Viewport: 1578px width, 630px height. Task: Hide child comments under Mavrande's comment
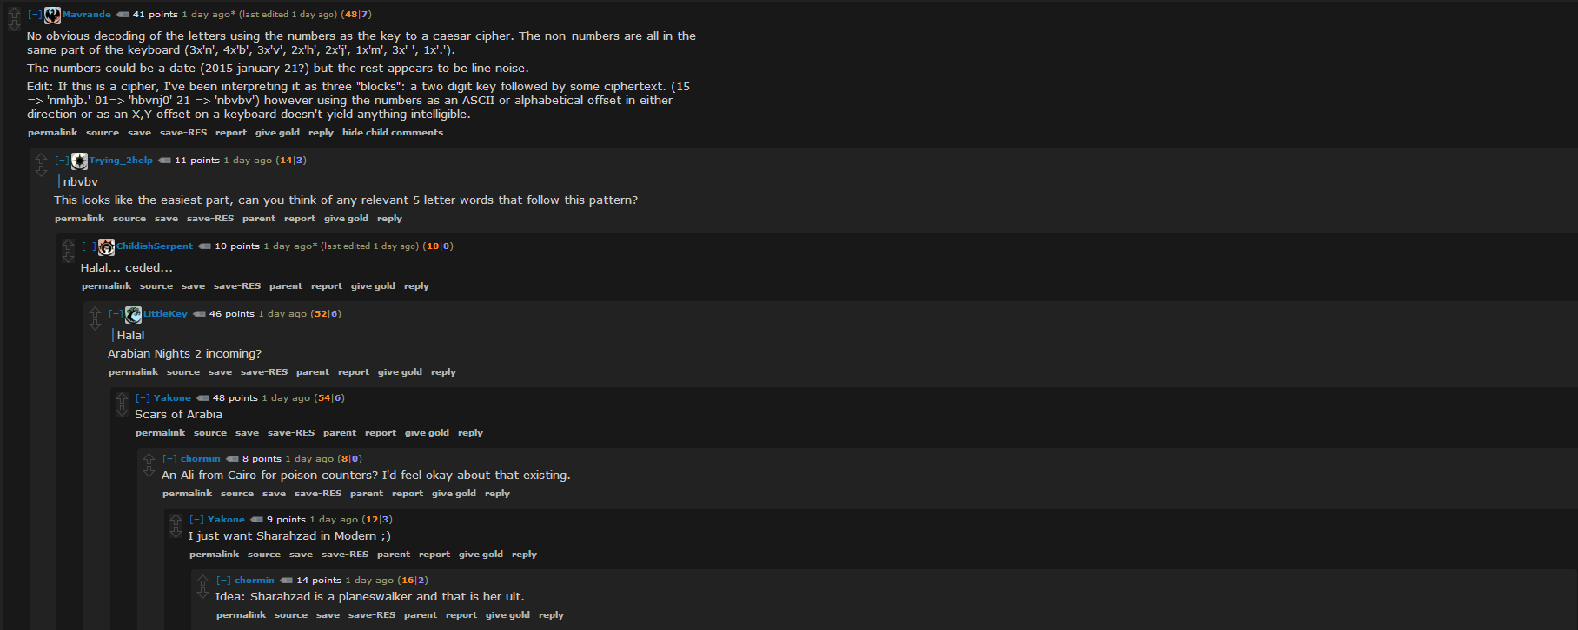[x=392, y=133]
